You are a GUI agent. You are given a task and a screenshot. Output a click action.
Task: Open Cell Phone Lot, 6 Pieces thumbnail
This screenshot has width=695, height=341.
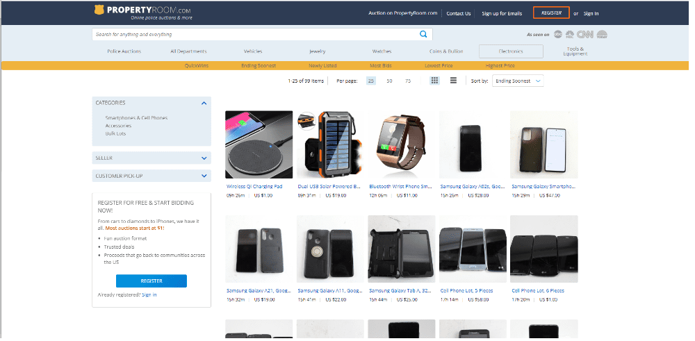point(544,249)
